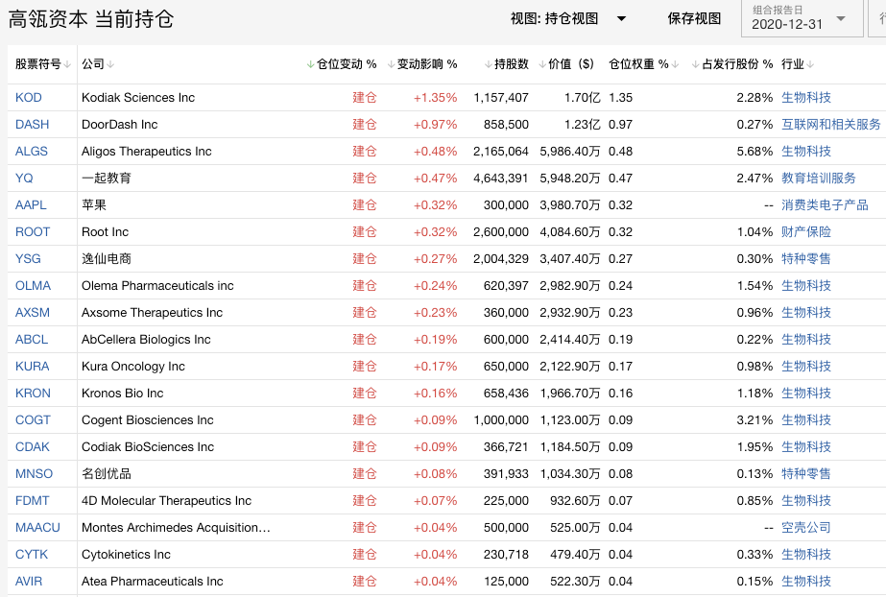Open KURA ticker link

tap(33, 367)
